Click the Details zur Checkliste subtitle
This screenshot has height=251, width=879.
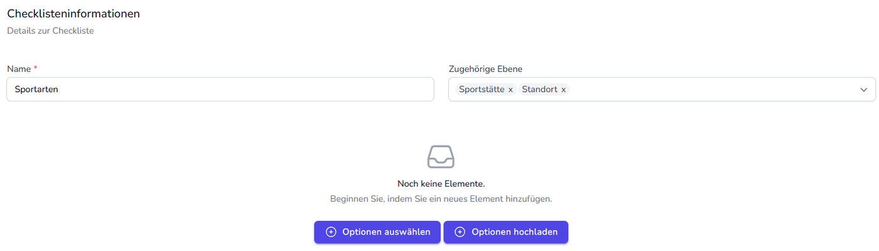point(50,31)
